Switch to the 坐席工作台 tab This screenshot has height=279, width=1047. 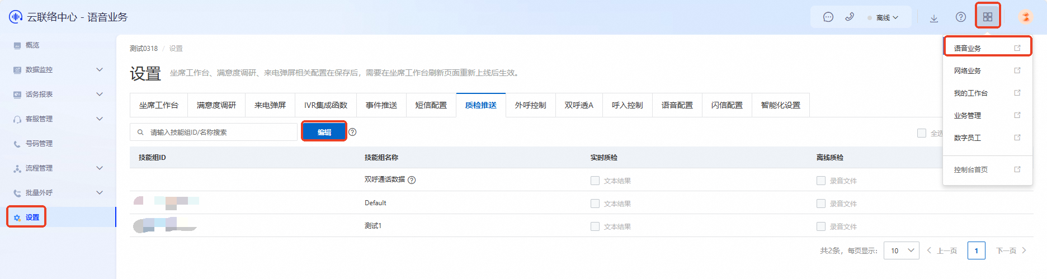(159, 105)
